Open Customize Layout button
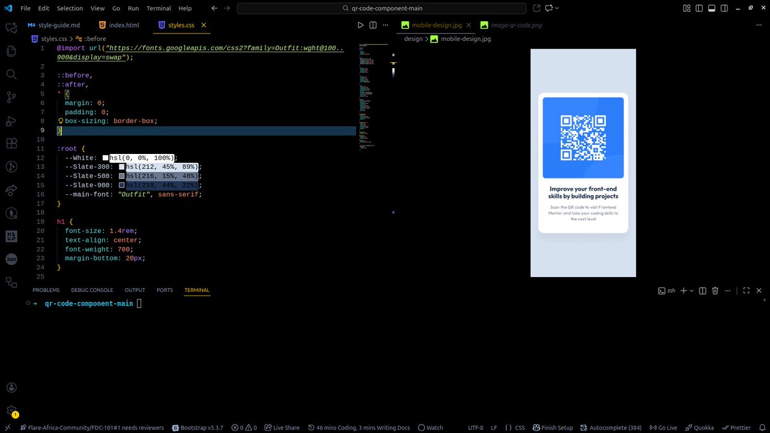This screenshot has height=433, width=770. point(687,8)
